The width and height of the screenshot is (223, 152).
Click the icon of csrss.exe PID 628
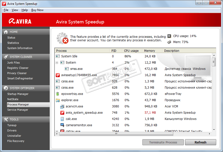click(x=58, y=87)
